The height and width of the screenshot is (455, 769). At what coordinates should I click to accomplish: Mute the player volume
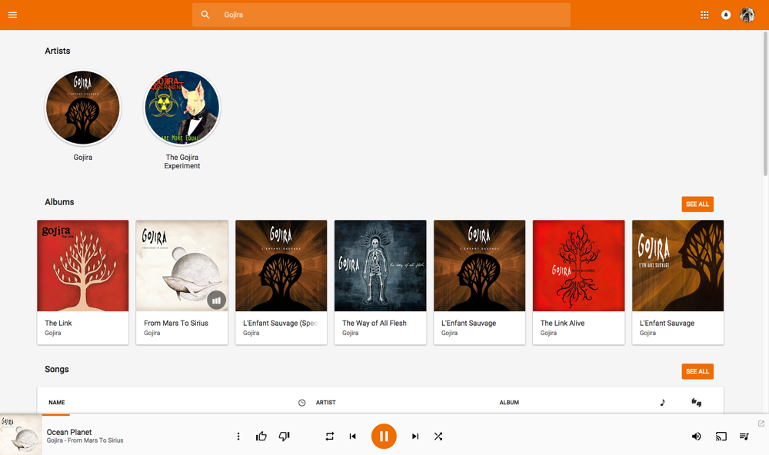coord(696,437)
